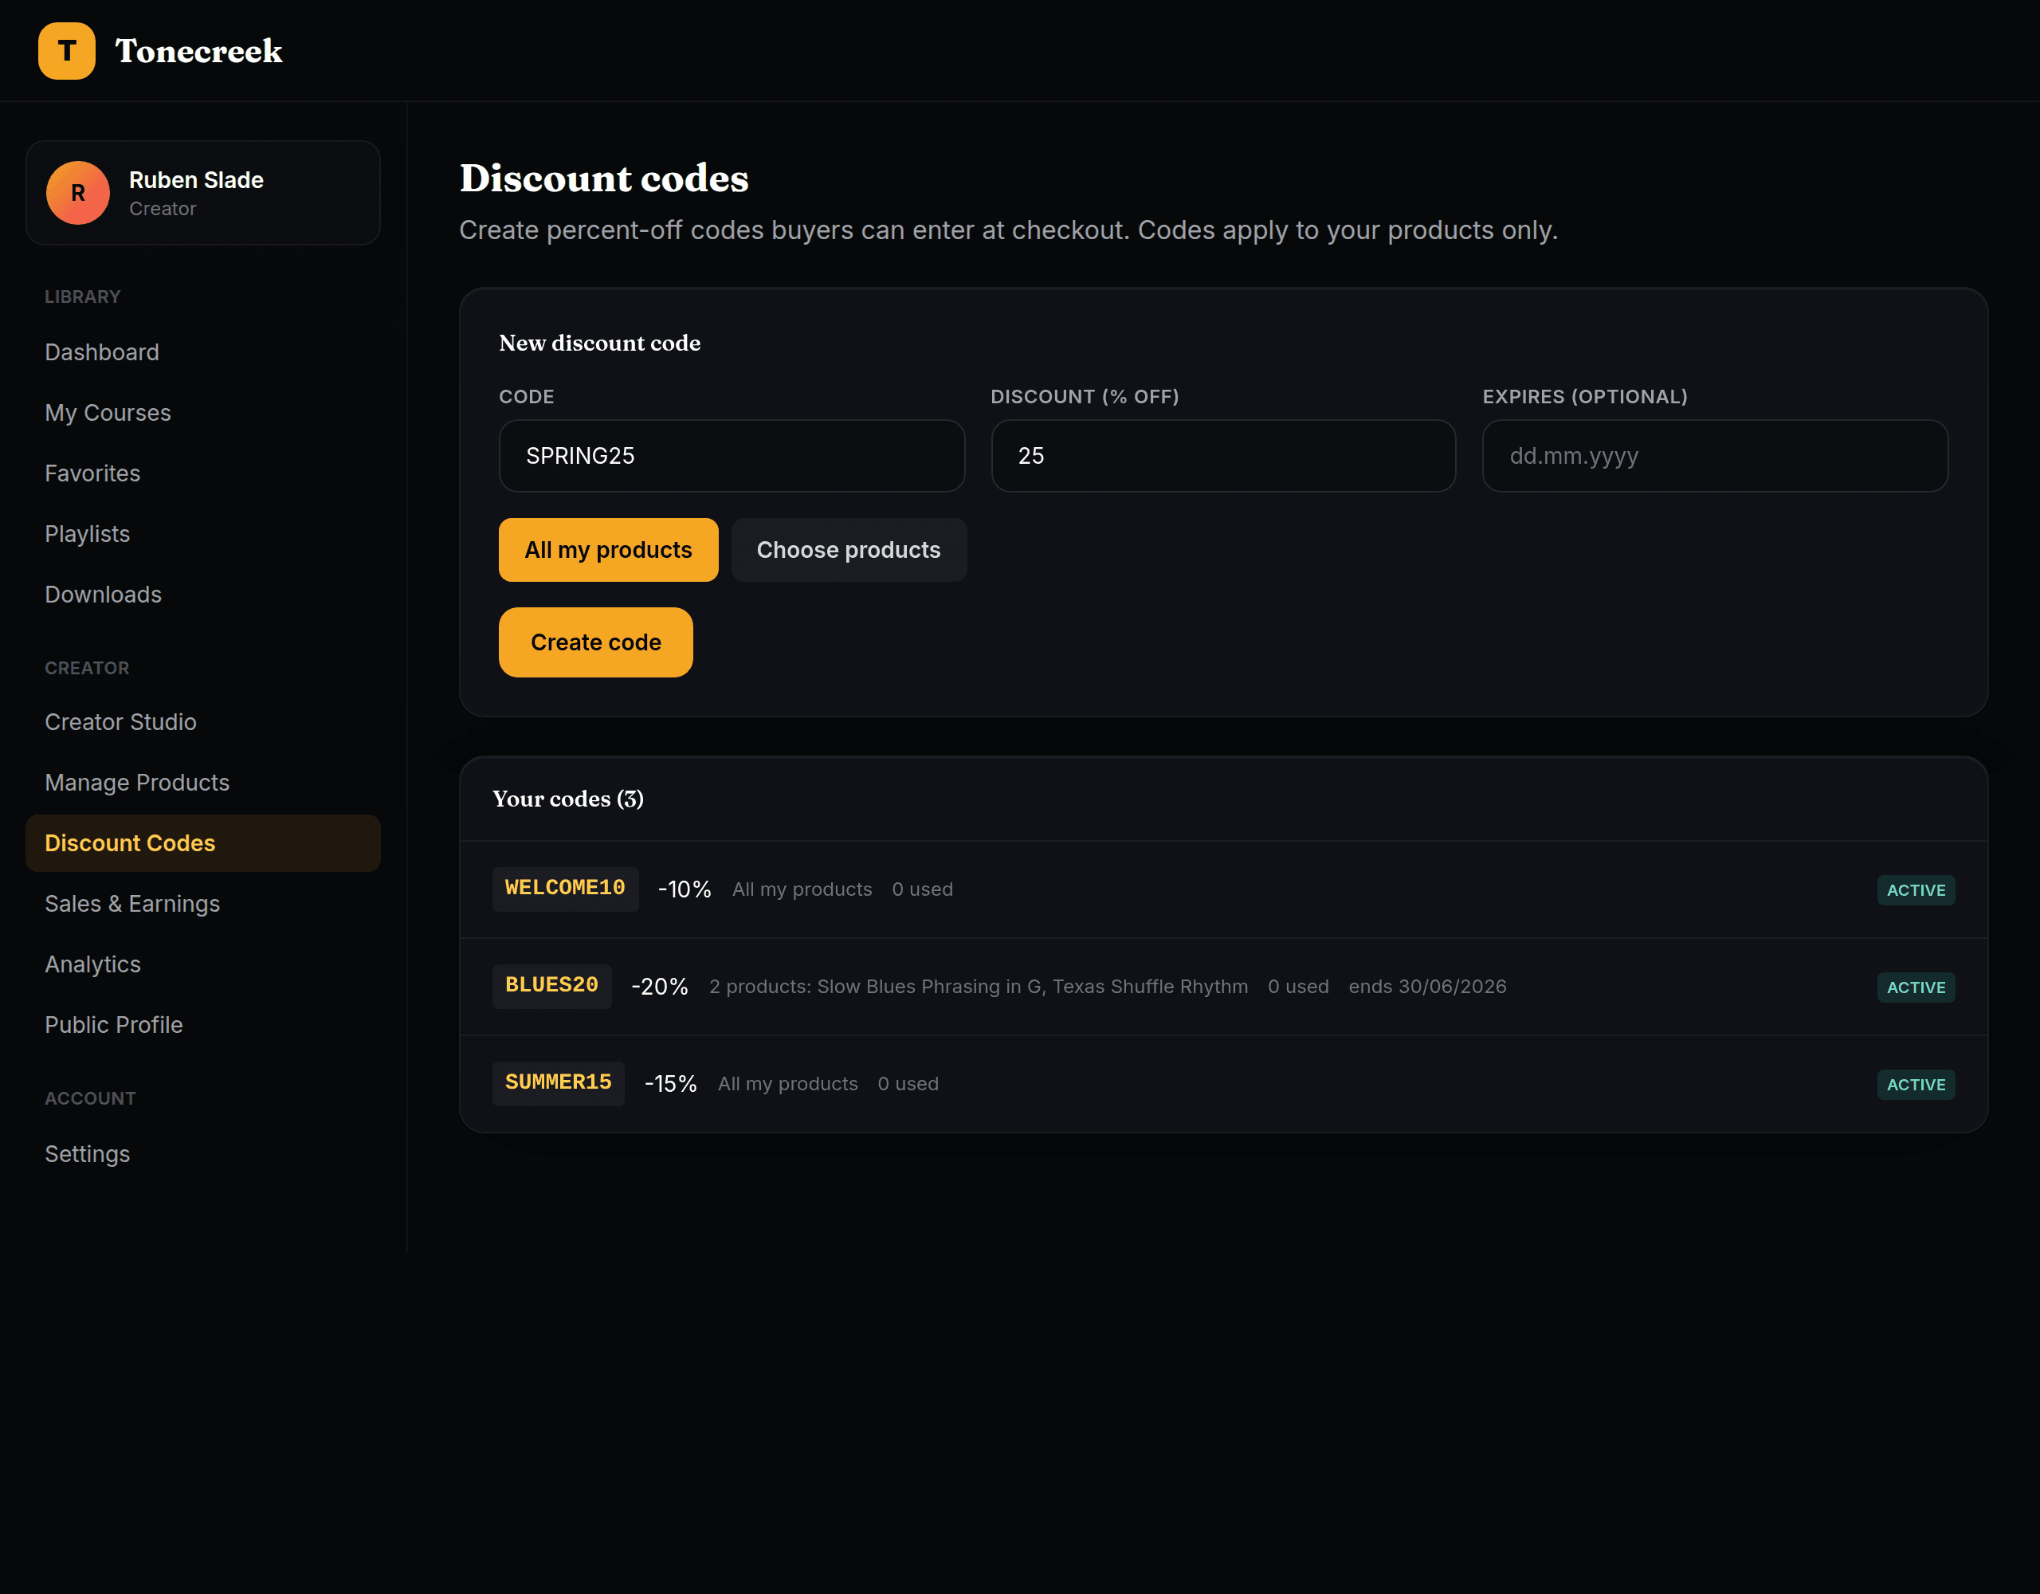Click the BLUES20 code chip
This screenshot has width=2040, height=1594.
pos(551,986)
